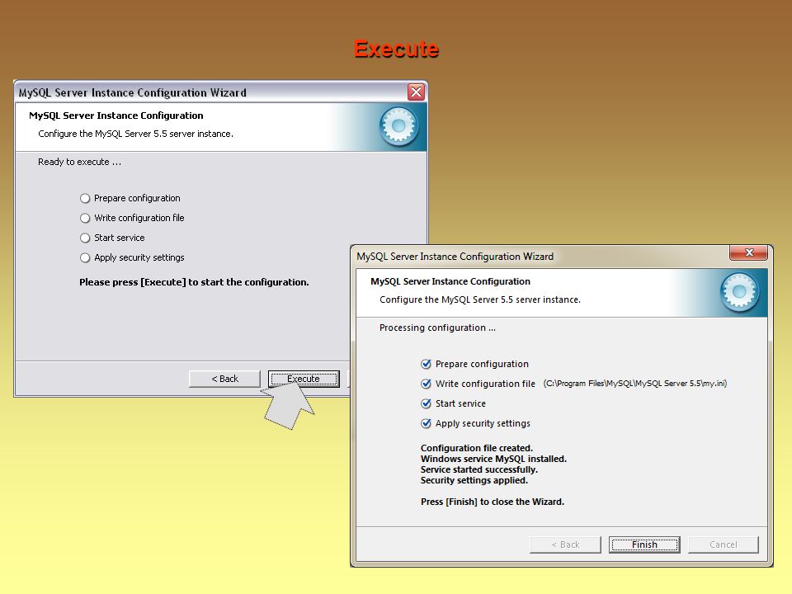Click the Cancel button in the right wizard
Viewport: 792px width, 594px height.
(x=724, y=544)
